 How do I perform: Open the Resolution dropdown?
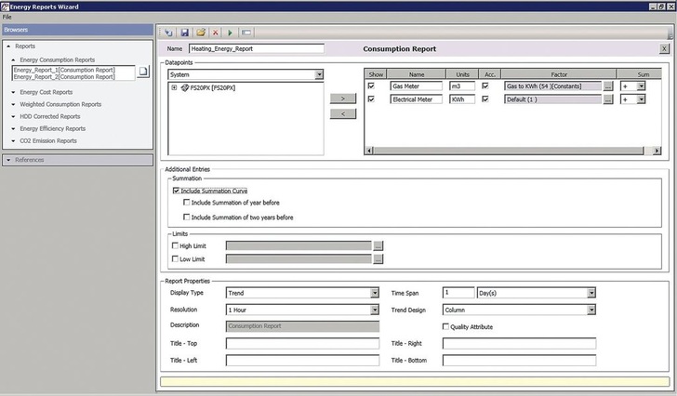375,310
